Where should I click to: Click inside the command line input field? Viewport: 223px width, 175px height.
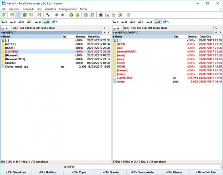pos(147,167)
